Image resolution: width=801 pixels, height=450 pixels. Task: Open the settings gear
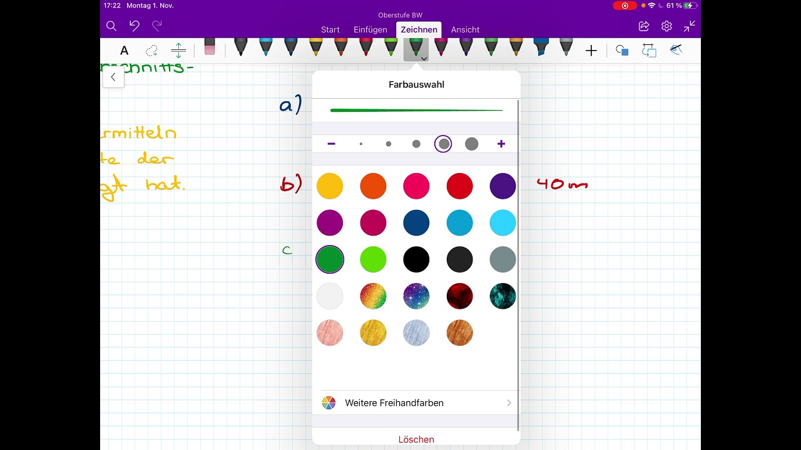666,26
